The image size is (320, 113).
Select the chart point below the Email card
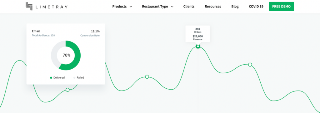[x=67, y=90]
